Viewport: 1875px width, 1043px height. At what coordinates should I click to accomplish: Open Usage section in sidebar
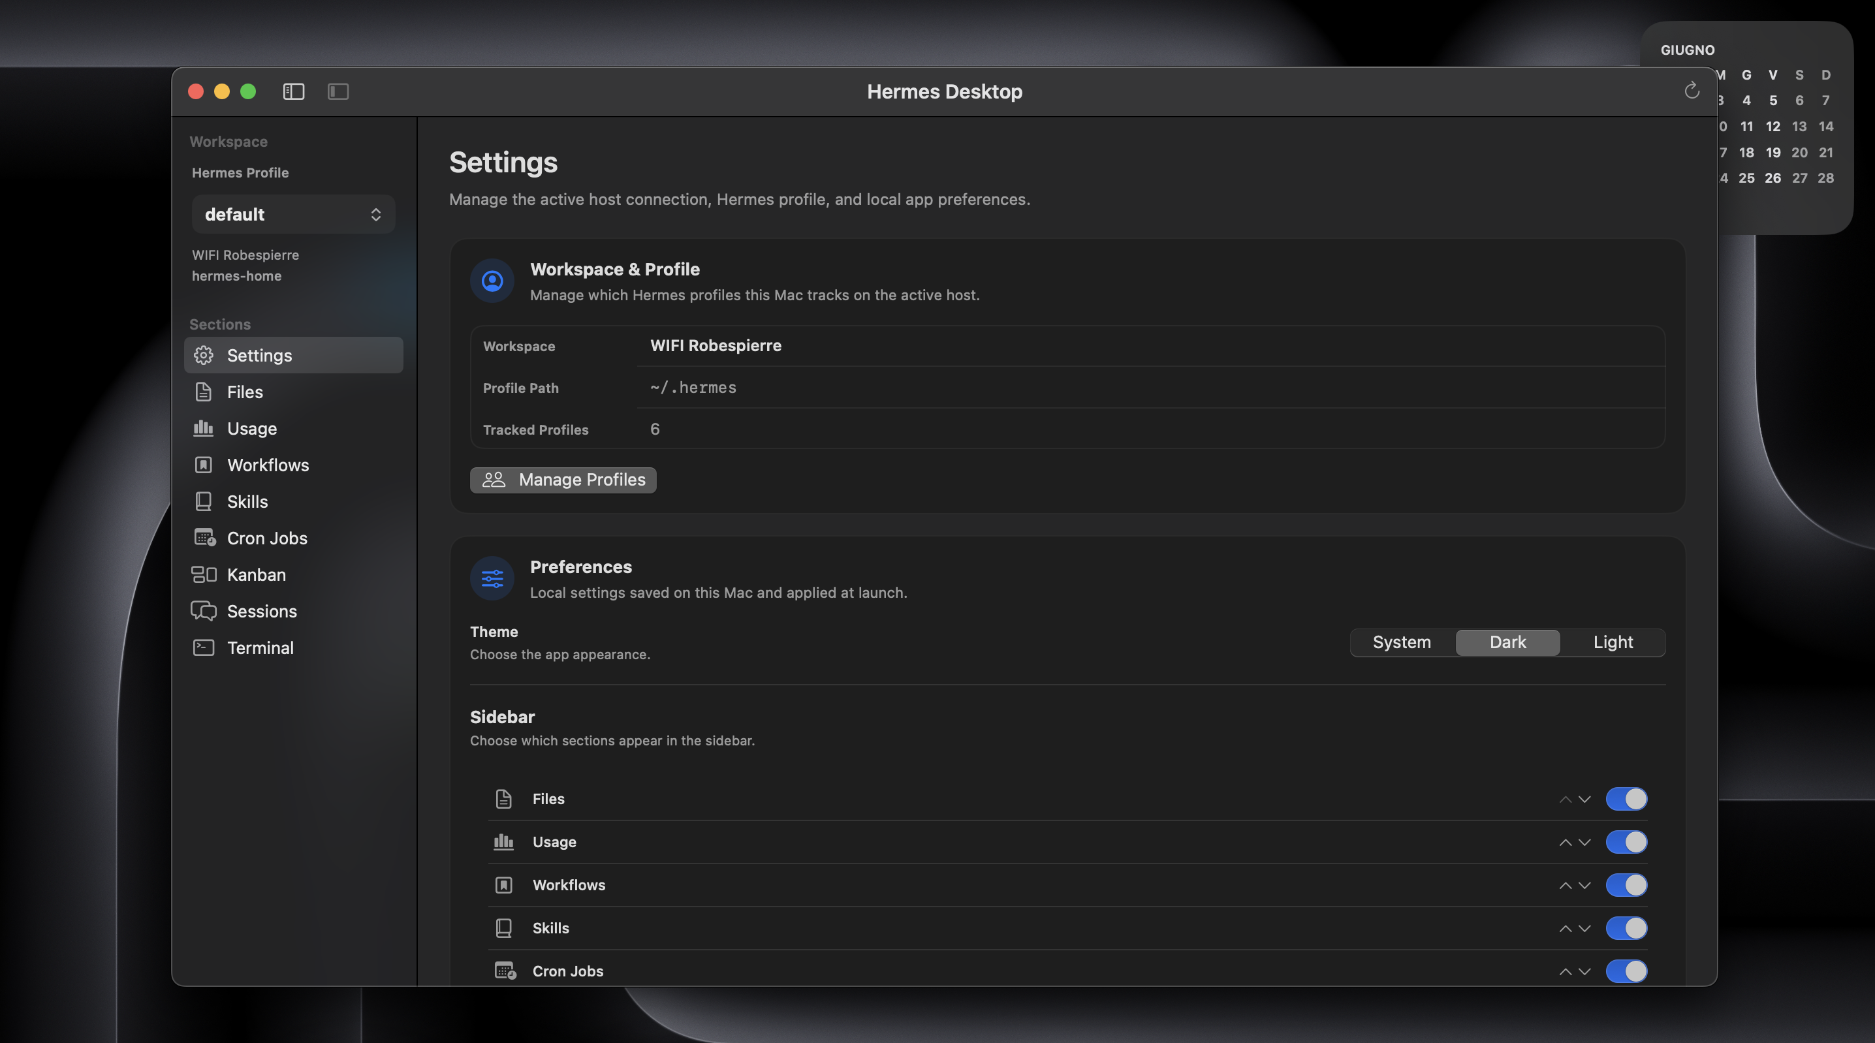(293, 428)
